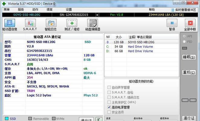Click the CHS value 16383/16/63

pos(37,60)
